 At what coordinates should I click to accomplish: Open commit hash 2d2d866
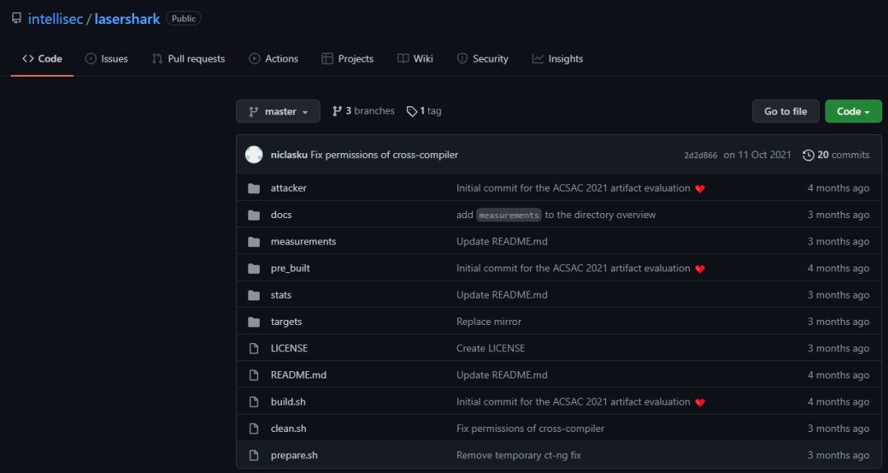701,155
